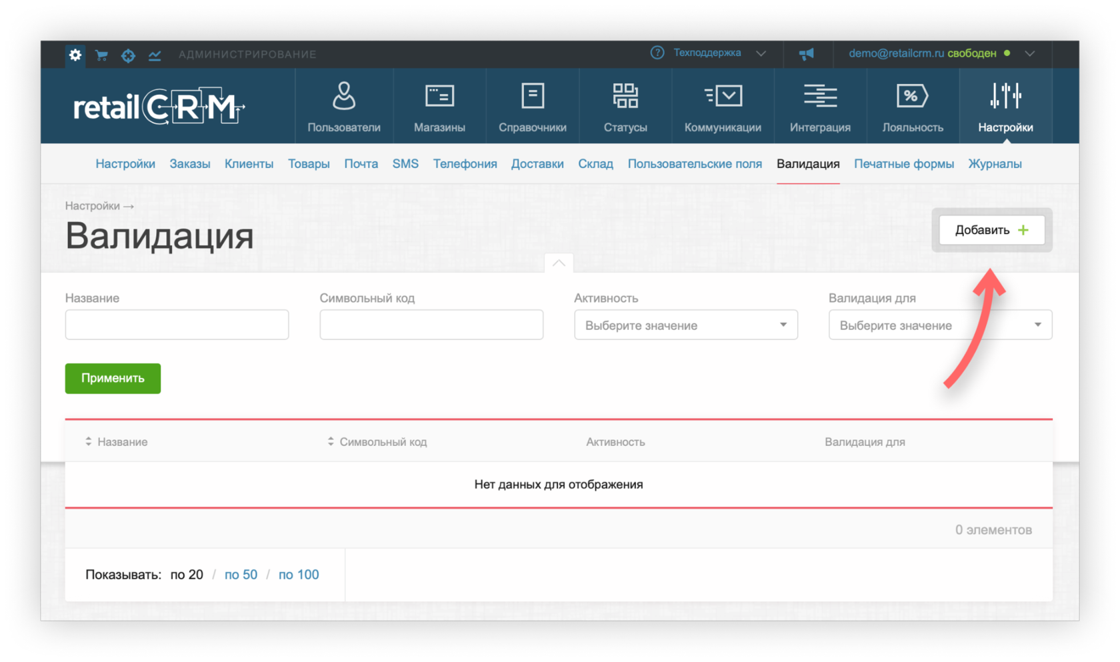Focus the Название filter input
The height and width of the screenshot is (662, 1120).
(x=177, y=325)
